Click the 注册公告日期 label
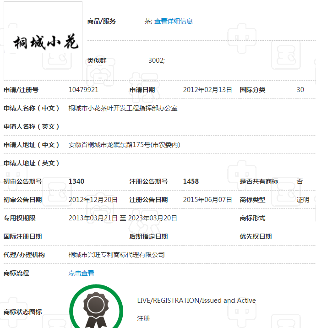Image resolution: width=316 pixels, height=328 pixels. (x=148, y=200)
